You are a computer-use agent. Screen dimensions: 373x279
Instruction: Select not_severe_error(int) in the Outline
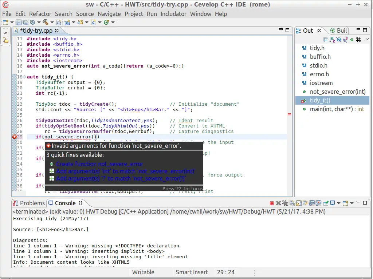pyautogui.click(x=332, y=92)
